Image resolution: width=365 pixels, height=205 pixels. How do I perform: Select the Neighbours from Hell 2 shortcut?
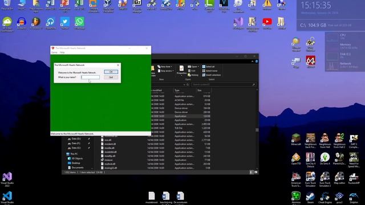pyautogui.click(x=339, y=141)
